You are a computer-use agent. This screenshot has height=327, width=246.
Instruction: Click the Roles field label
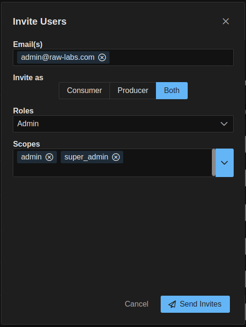tap(23, 111)
